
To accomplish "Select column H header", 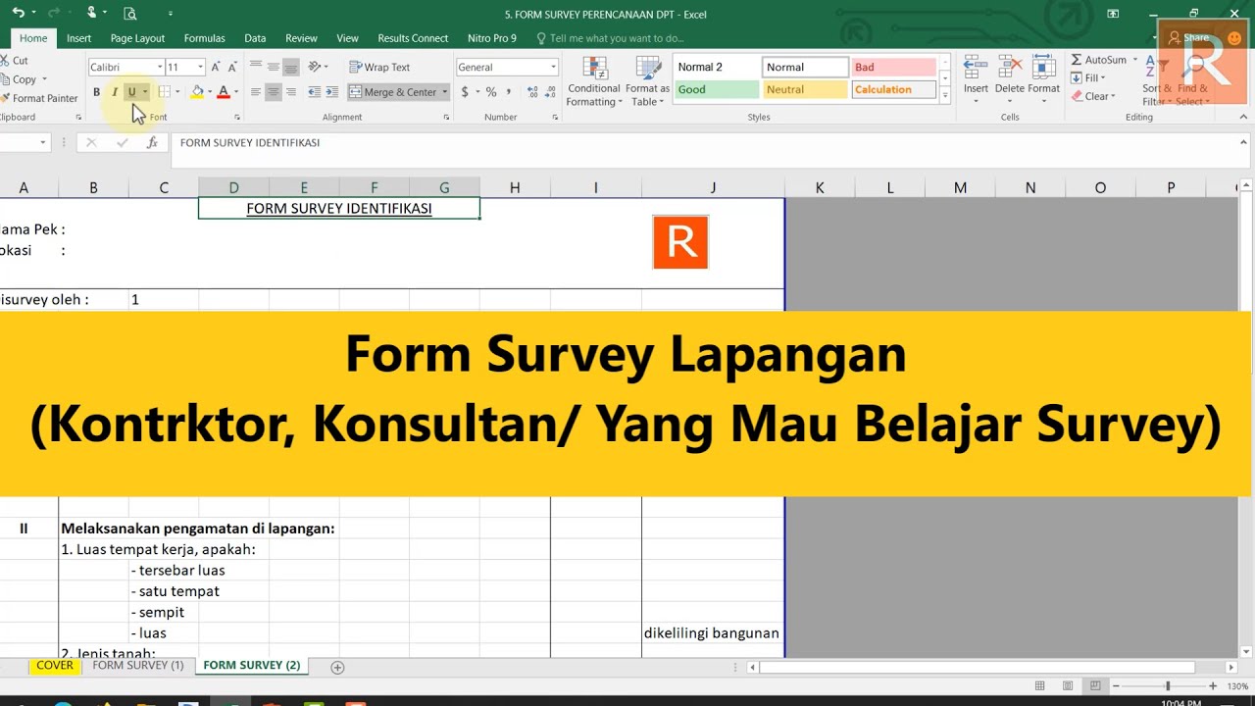I will tap(515, 187).
